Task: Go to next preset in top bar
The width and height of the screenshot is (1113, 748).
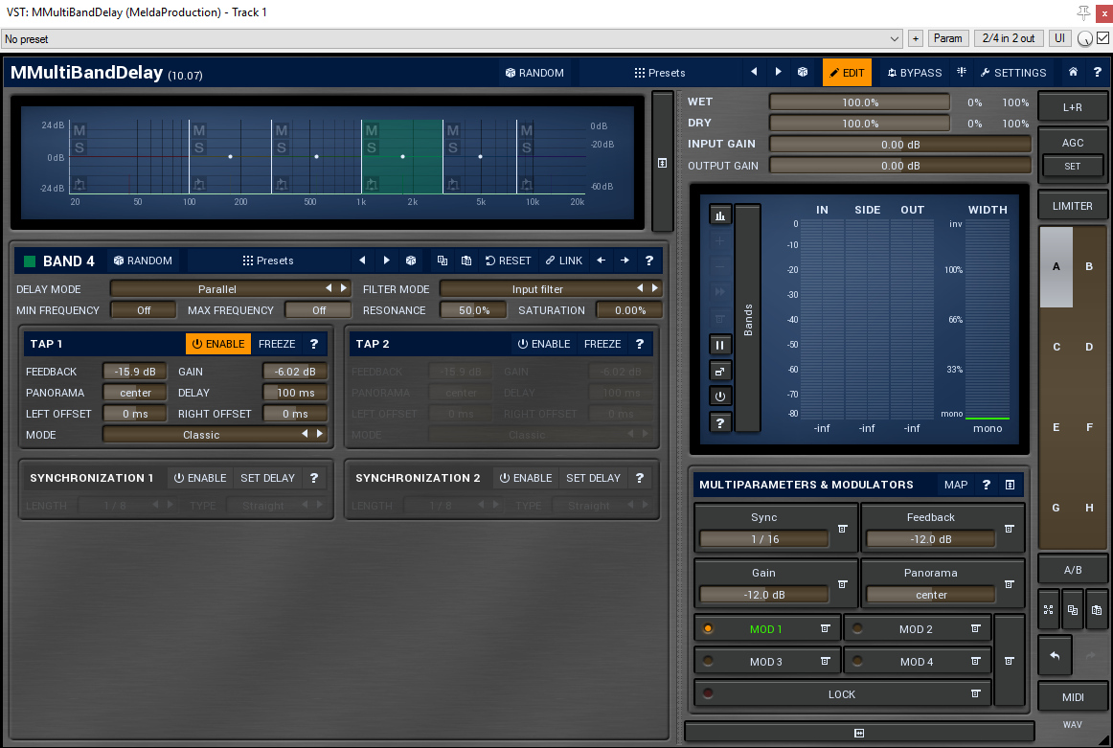Action: tap(778, 72)
